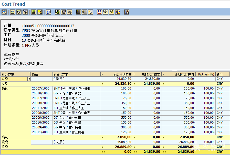Click 收货 planned cost 26.889,80-
Viewport: 230px width, 155px height.
tap(124, 142)
